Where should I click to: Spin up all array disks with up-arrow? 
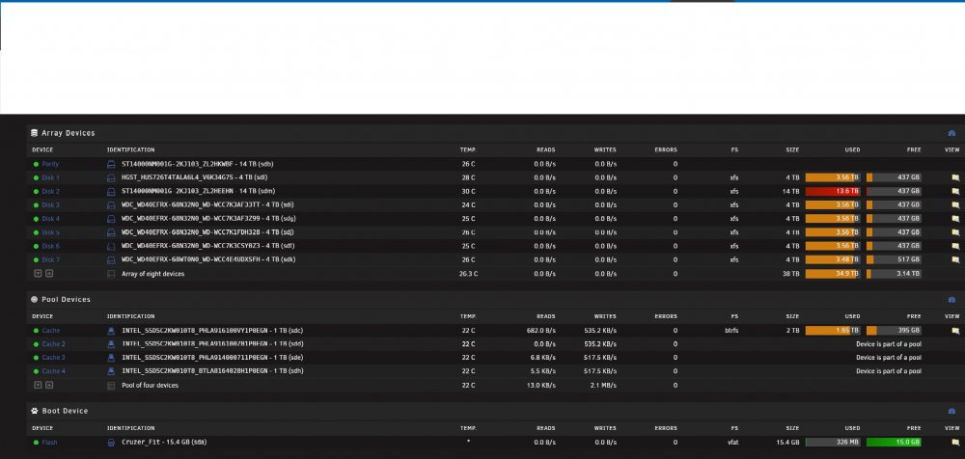[49, 274]
